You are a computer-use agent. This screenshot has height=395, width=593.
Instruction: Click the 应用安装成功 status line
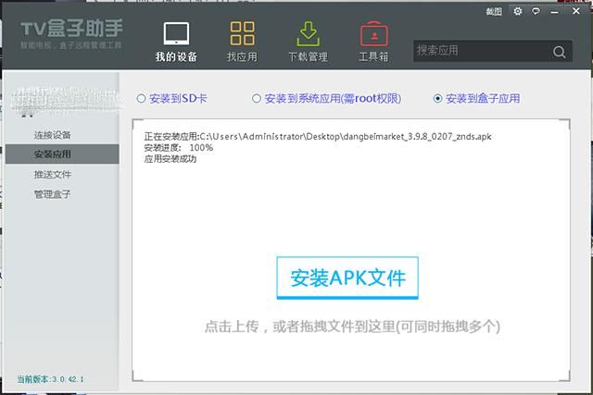point(170,159)
